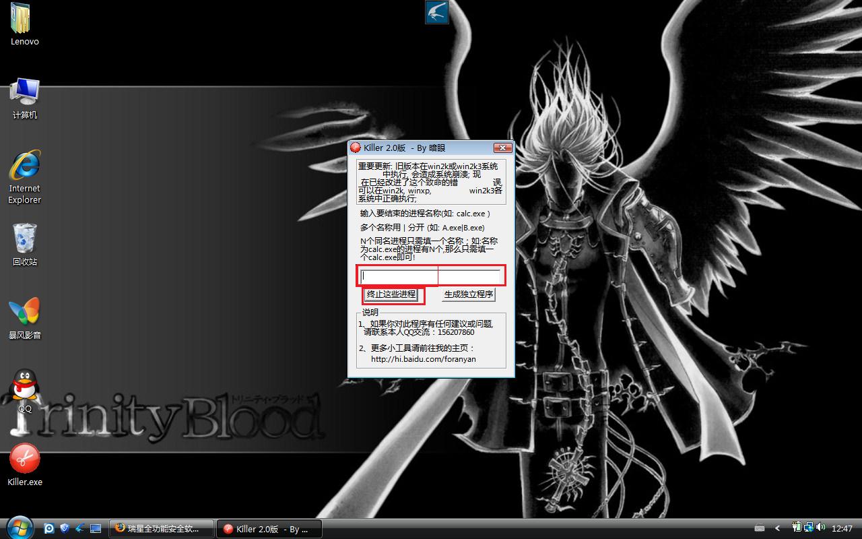Click the bird gadget icon atop the desktop

437,11
